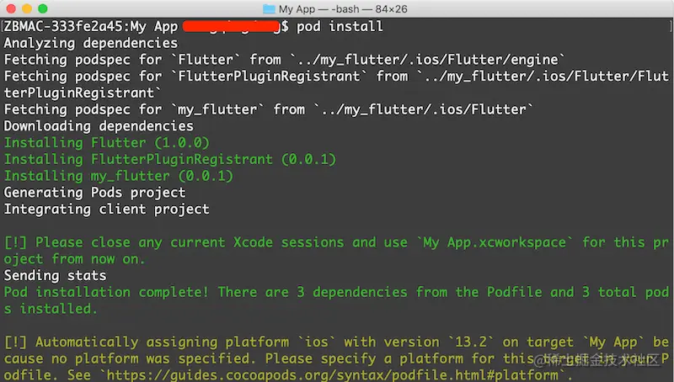Image resolution: width=674 pixels, height=382 pixels.
Task: Minimize the Terminal using the yellow button
Action: [27, 8]
